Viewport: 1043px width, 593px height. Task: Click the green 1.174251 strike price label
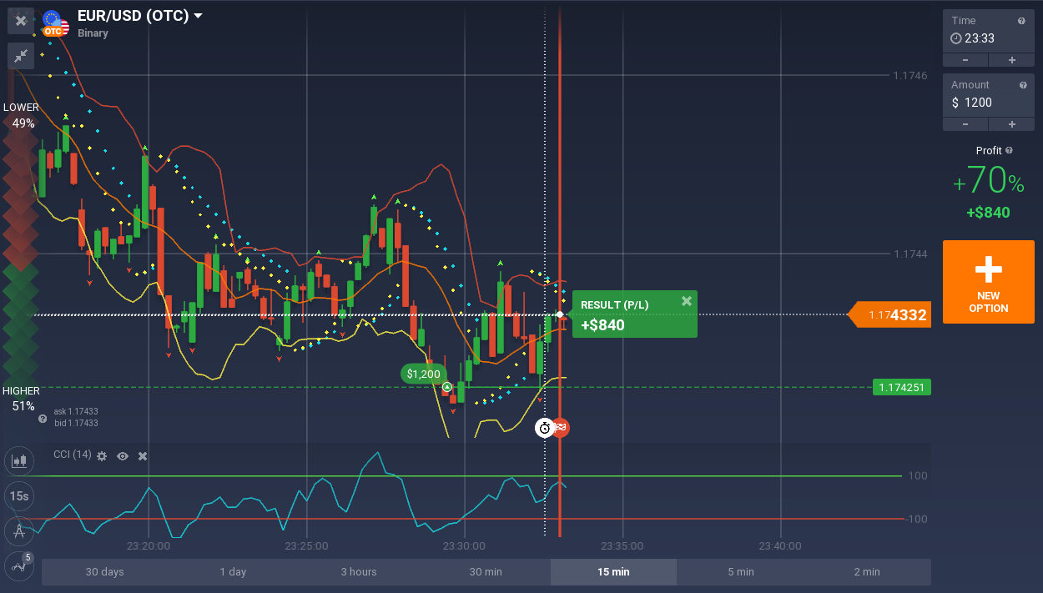(902, 387)
